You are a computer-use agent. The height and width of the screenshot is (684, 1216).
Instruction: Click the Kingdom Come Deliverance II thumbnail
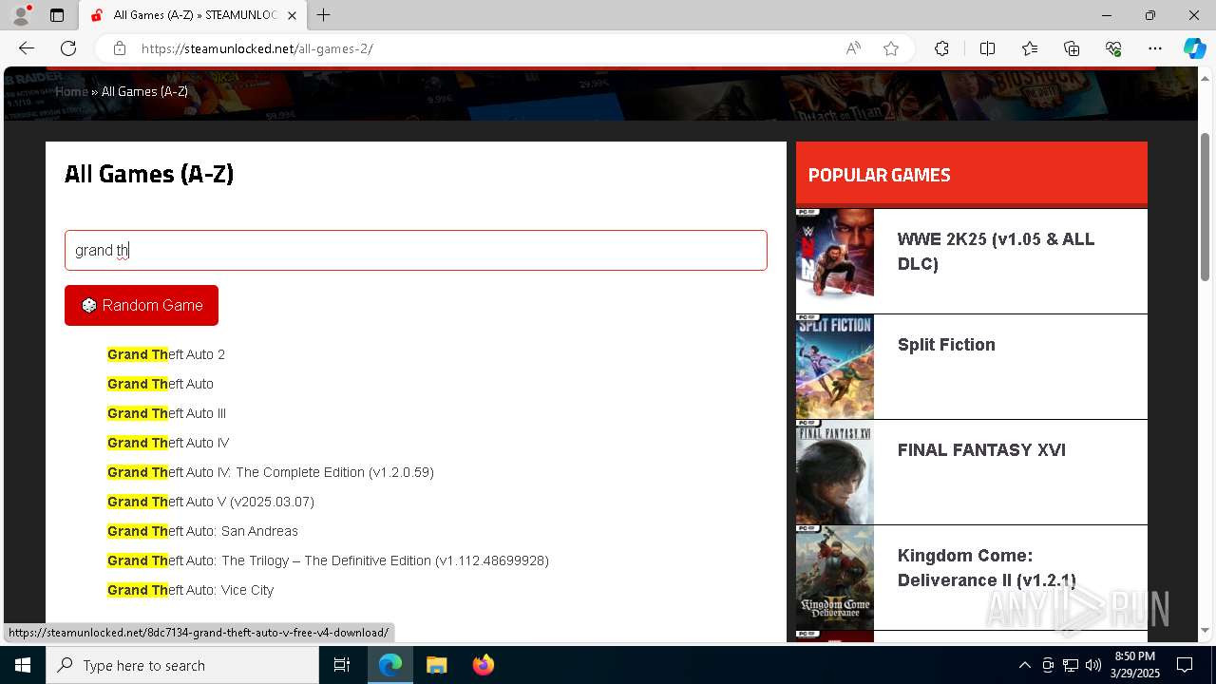pos(835,578)
